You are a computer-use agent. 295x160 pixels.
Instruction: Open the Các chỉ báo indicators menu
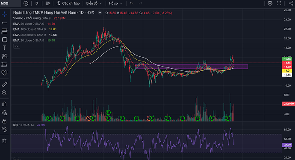coord(68,3)
